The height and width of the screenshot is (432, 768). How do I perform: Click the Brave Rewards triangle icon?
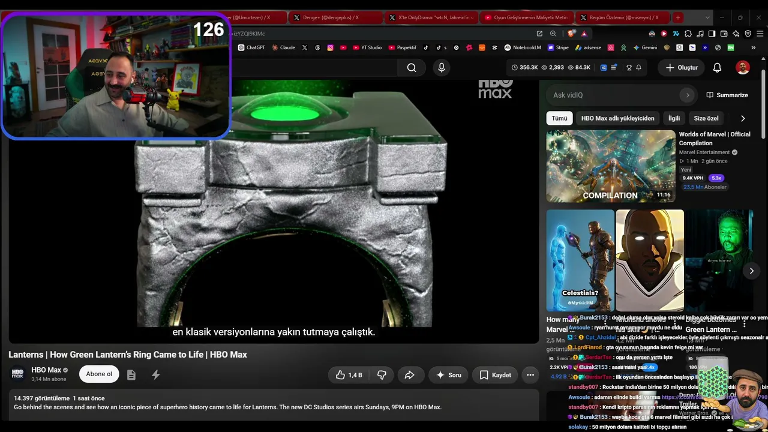pos(584,34)
